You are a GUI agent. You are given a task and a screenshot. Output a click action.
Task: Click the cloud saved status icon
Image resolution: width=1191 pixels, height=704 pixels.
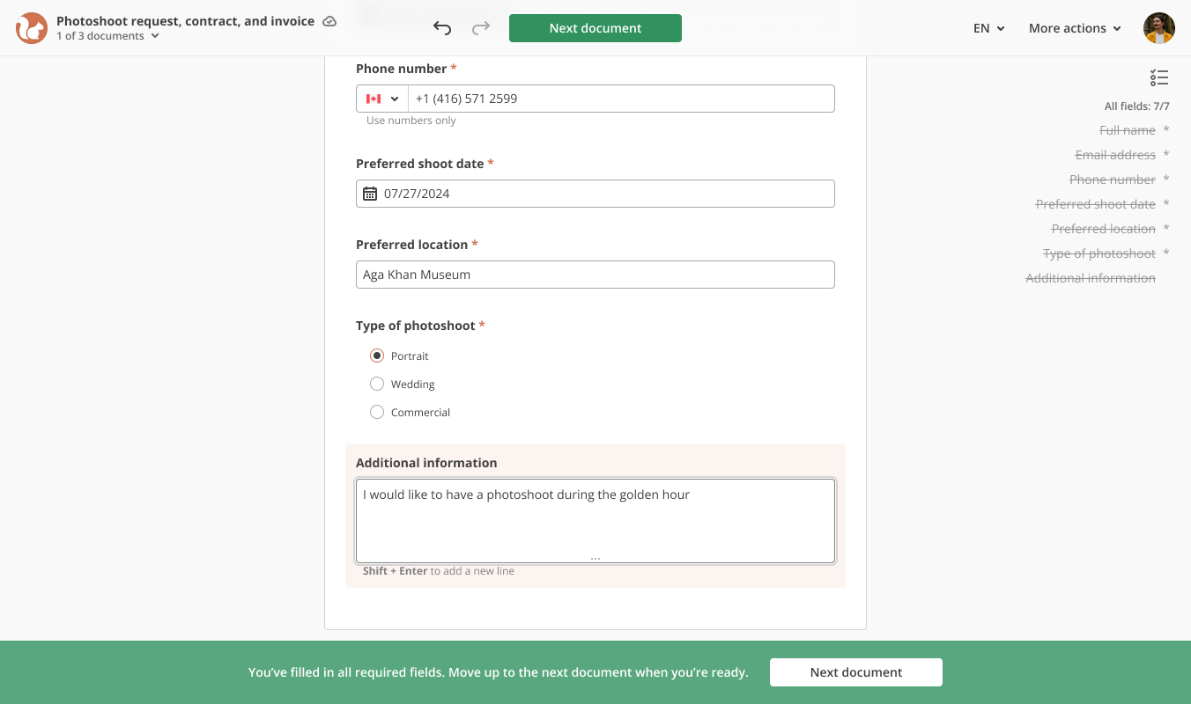pos(329,21)
